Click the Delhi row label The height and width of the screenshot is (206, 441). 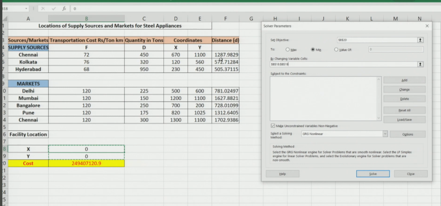coord(28,91)
